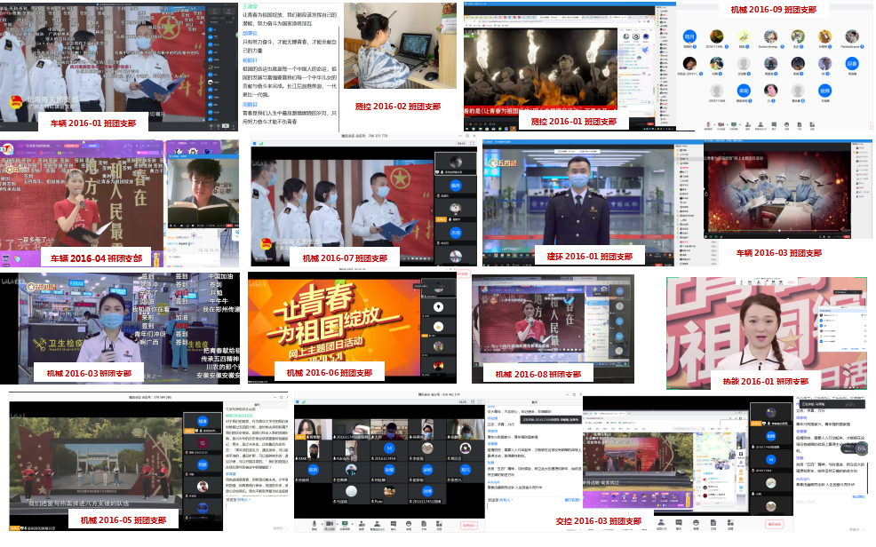Open 发送至 所有人 recipient dropdown in 交控 chat
The image size is (876, 547).
click(x=507, y=500)
